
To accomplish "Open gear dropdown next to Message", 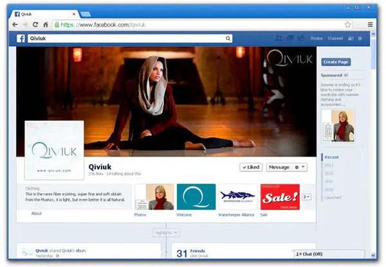I will [x=300, y=168].
